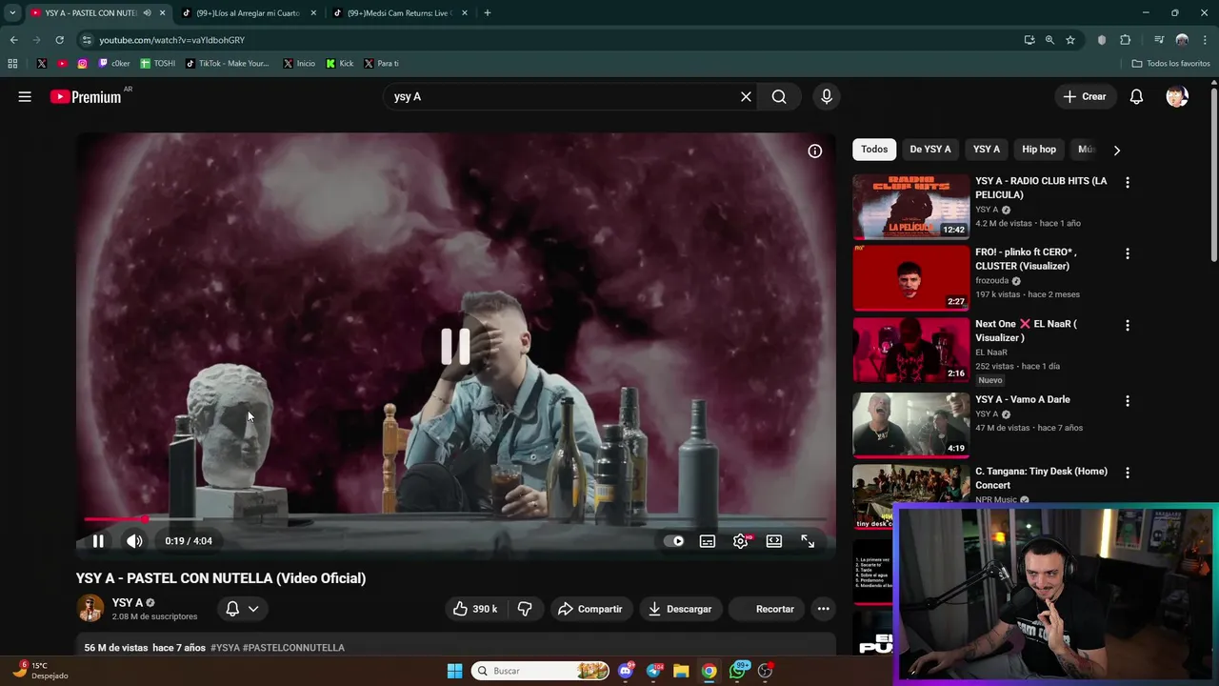Open options for C. Tangana Tiny Desk
The width and height of the screenshot is (1219, 686).
coord(1128,473)
